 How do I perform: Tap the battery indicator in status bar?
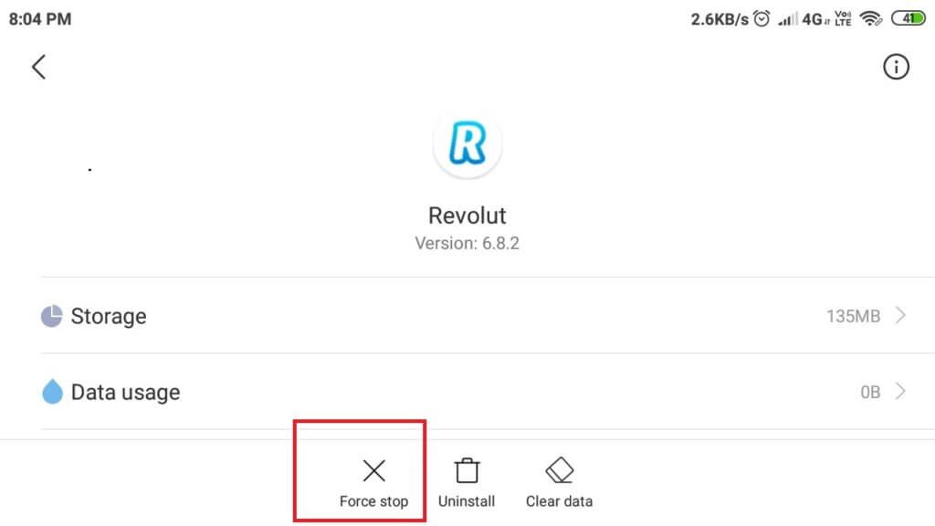[x=909, y=18]
